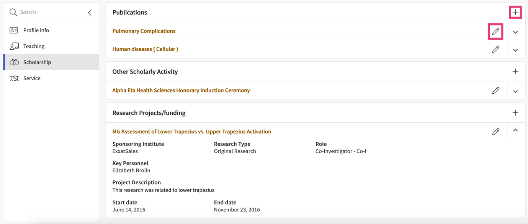The width and height of the screenshot is (528, 224).
Task: Expand the Alpha Eta Health Sciences row
Action: 515,91
